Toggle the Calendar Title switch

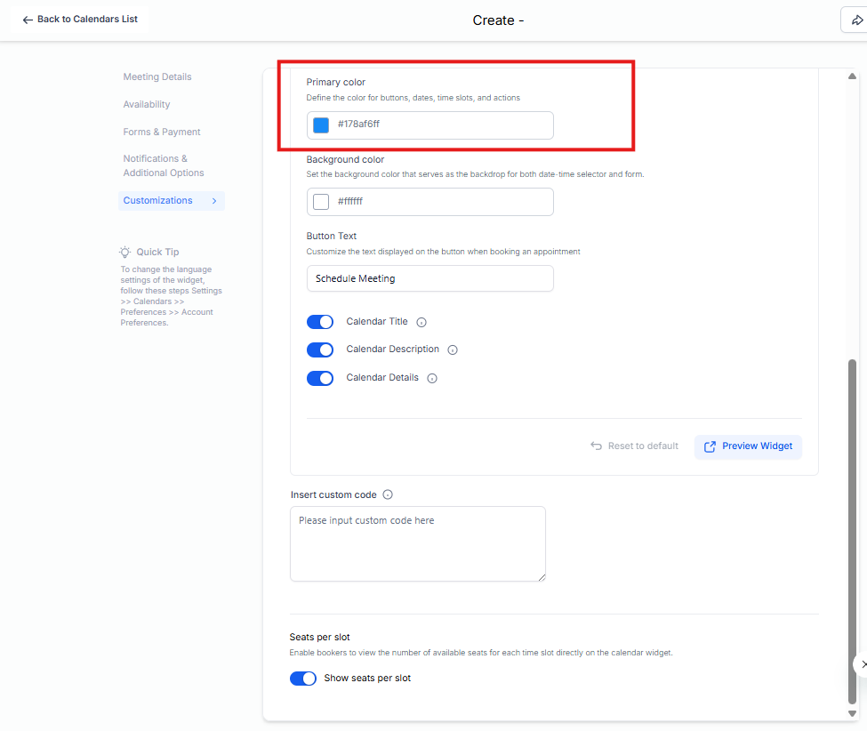(x=320, y=322)
